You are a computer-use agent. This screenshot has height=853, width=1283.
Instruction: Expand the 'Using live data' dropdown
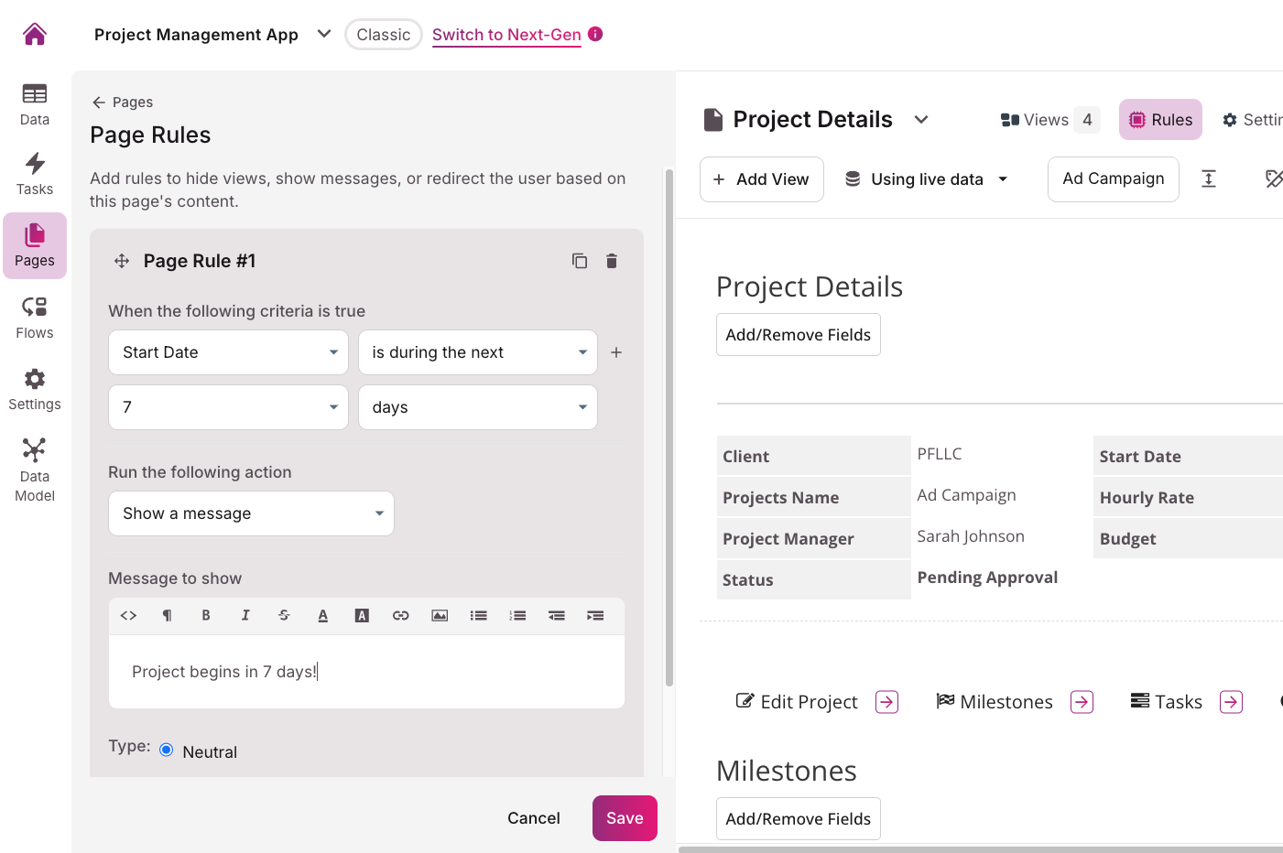pyautogui.click(x=927, y=179)
